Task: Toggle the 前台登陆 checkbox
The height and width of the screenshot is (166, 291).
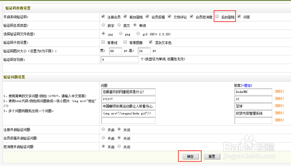Action: pyautogui.click(x=125, y=17)
